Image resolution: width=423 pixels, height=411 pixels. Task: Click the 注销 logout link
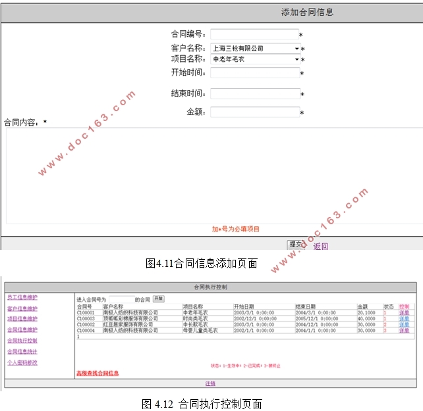click(210, 383)
